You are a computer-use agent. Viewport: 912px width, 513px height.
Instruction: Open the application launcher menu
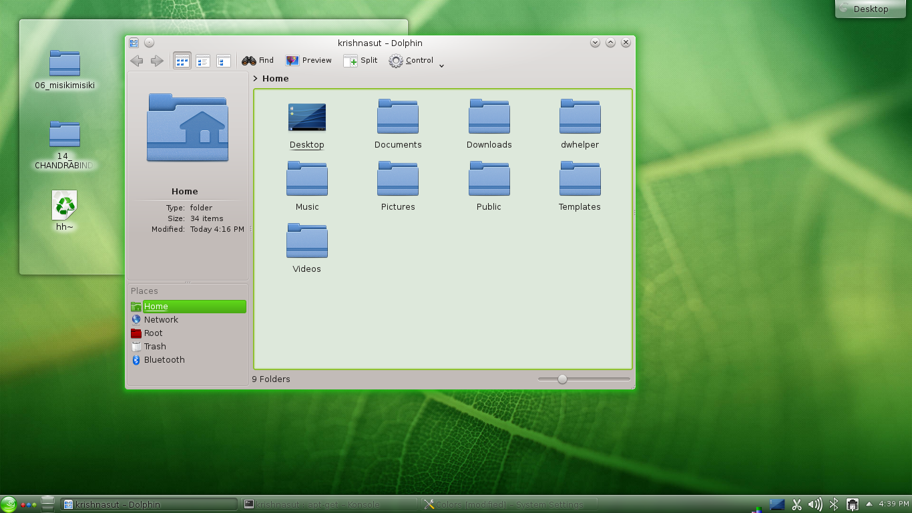pos(9,504)
